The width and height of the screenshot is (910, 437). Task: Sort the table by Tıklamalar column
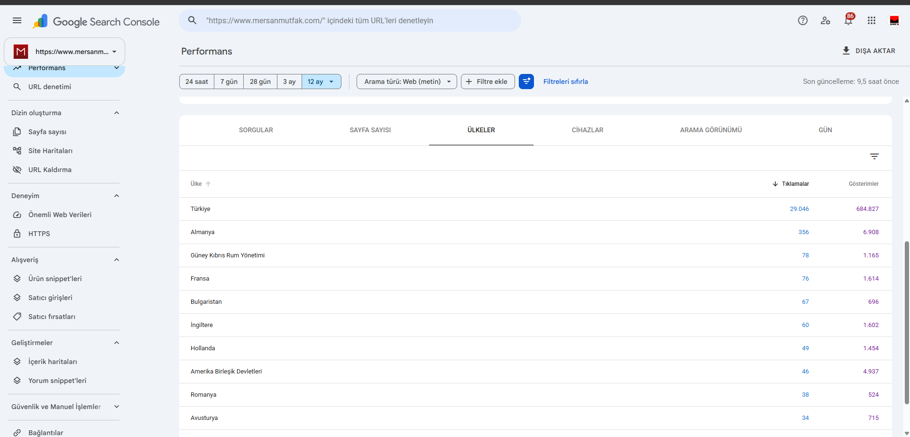[x=791, y=184]
